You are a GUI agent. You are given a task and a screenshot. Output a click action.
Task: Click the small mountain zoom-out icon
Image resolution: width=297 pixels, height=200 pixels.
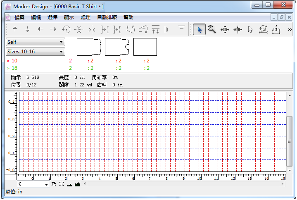[x=69, y=184]
